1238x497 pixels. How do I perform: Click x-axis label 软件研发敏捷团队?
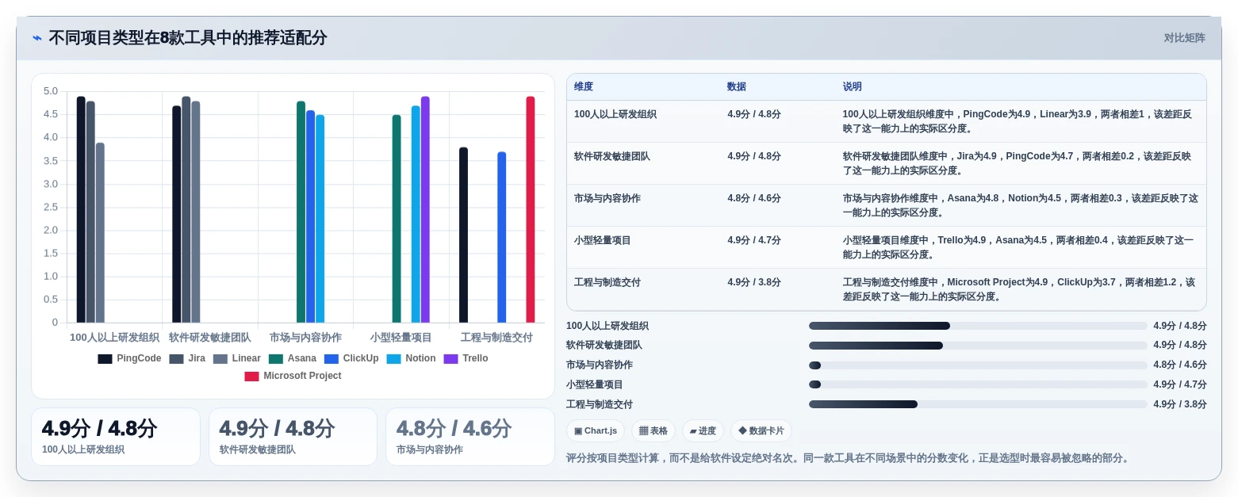tap(210, 338)
